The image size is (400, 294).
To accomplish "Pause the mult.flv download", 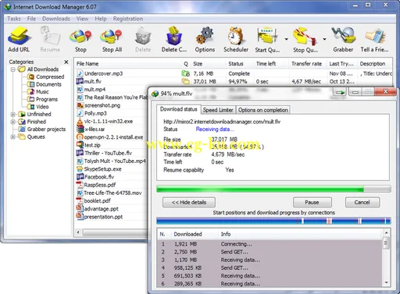I will tap(312, 202).
